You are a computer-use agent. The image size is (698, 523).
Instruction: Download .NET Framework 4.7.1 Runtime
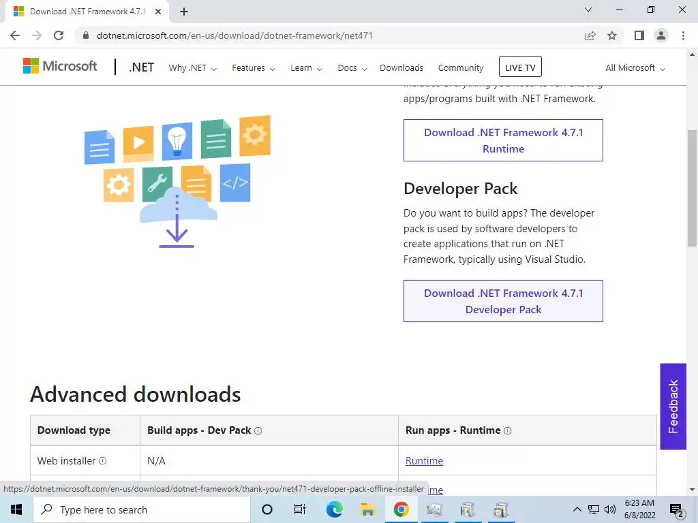[503, 140]
